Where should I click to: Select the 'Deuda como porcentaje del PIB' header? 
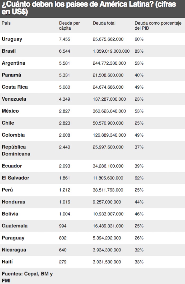click(158, 26)
